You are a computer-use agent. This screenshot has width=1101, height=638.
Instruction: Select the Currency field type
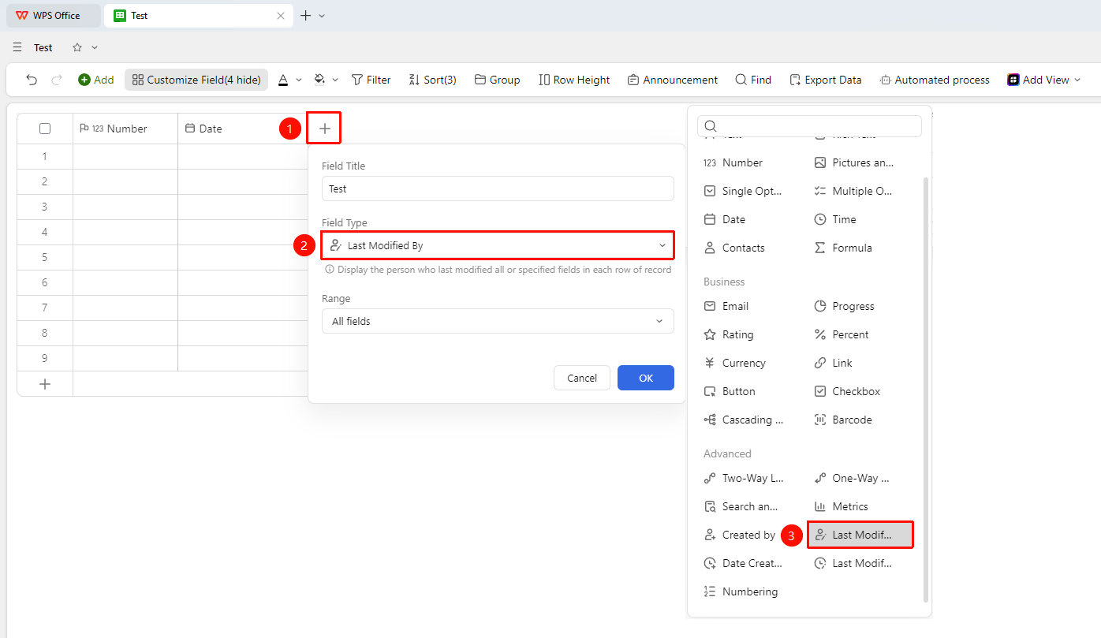734,363
